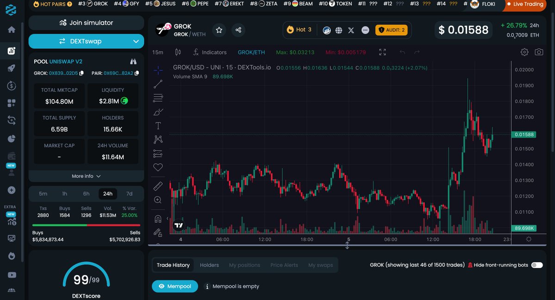This screenshot has height=300, width=555.
Task: Click the HOT PAIRS help question mark
Action: click(x=69, y=4)
